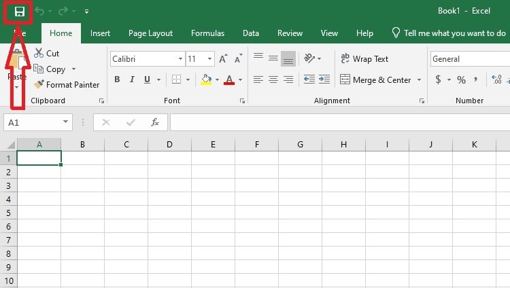Open the Fill Color palette arrow

[217, 79]
